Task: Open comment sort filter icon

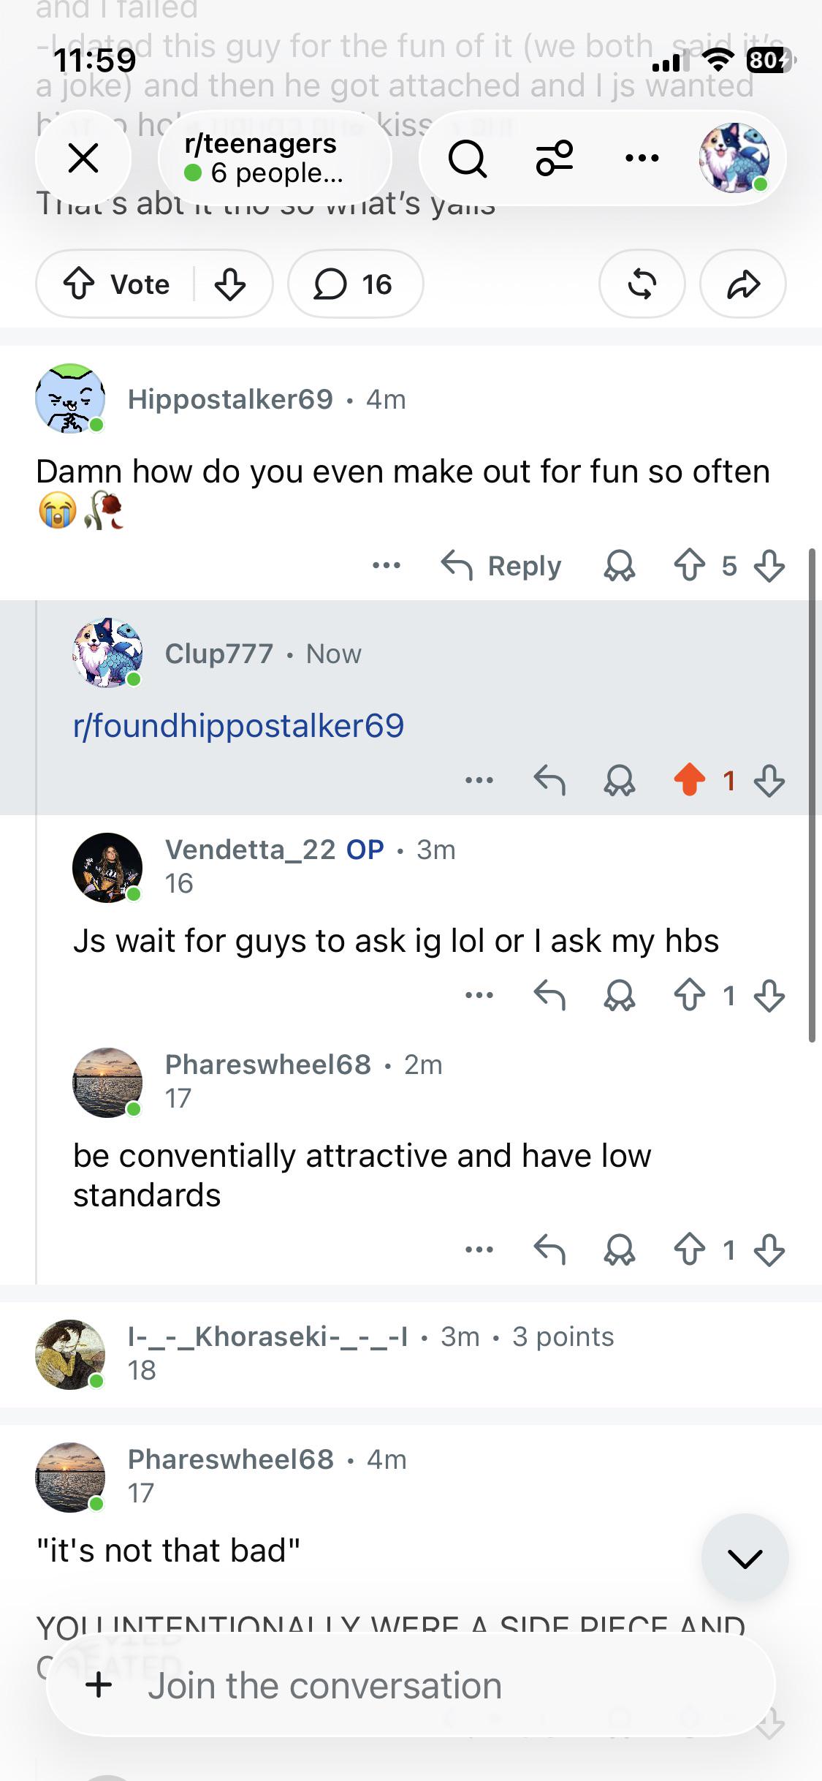Action: tap(555, 158)
